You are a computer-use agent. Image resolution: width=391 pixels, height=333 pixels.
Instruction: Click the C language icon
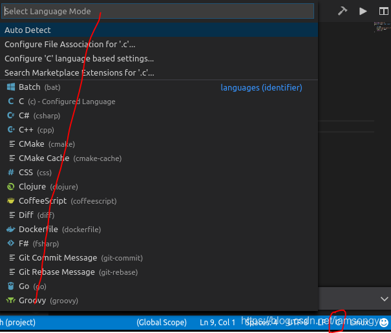11,102
